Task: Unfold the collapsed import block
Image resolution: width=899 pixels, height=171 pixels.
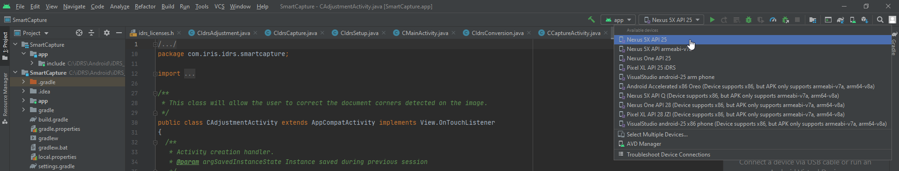Action: coord(155,74)
